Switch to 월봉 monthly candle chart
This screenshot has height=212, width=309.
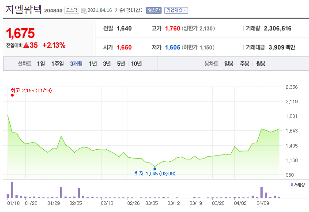click(x=260, y=64)
